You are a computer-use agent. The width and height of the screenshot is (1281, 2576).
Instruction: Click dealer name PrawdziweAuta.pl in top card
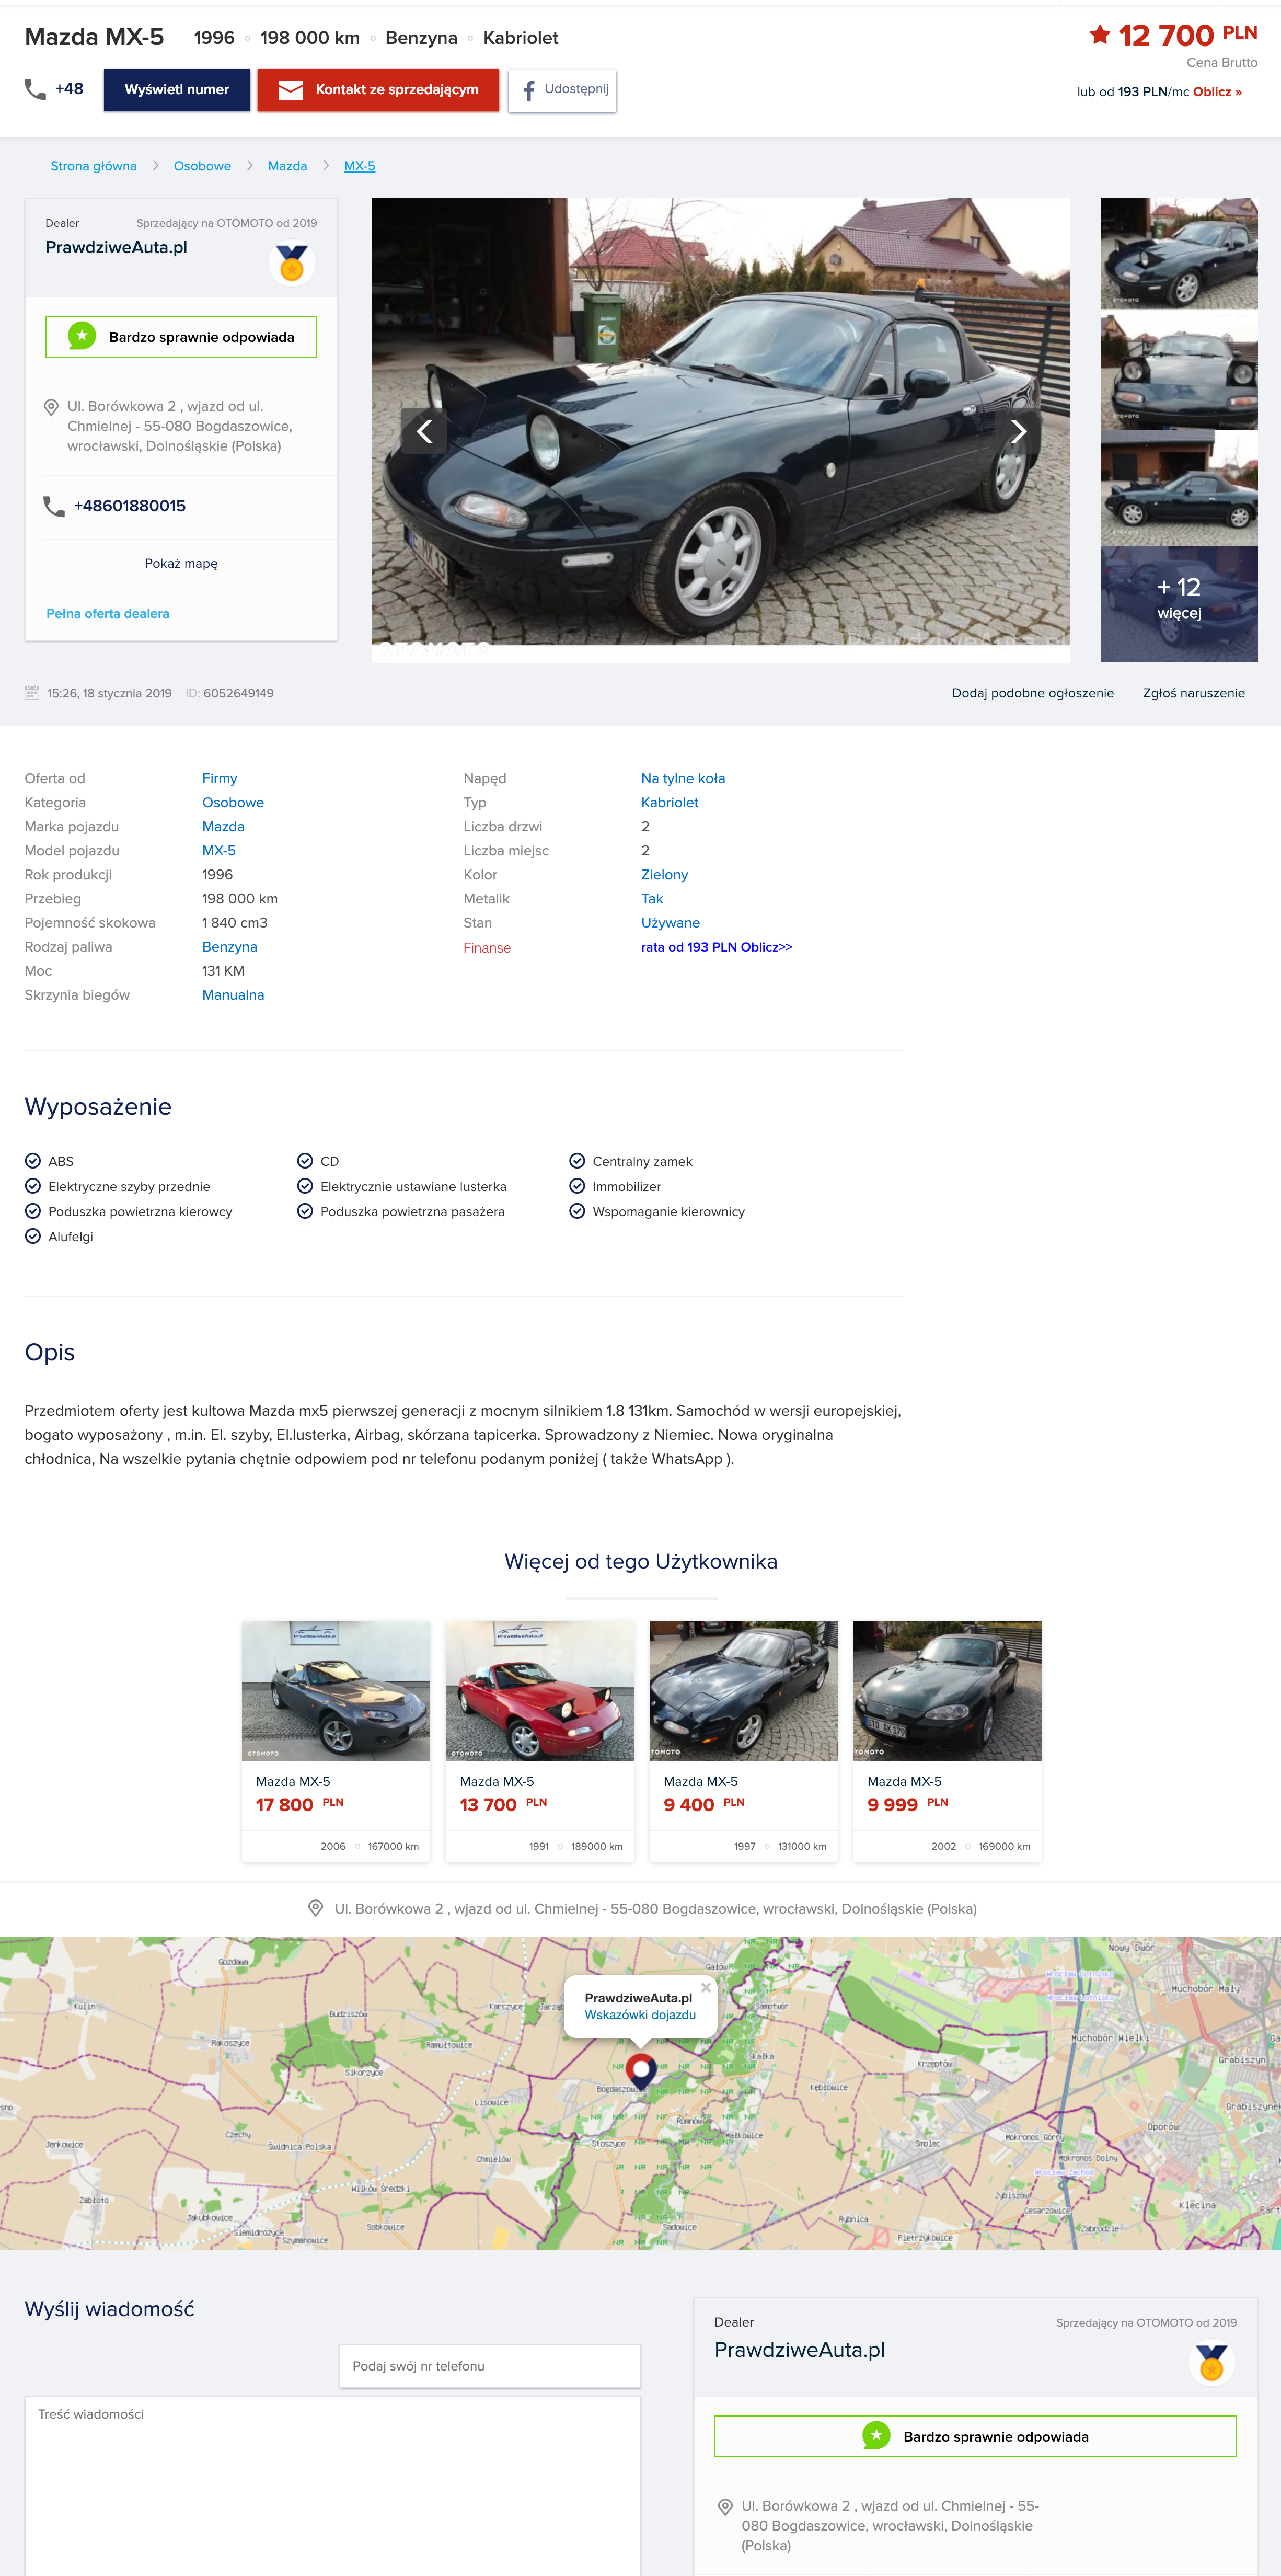(x=116, y=247)
